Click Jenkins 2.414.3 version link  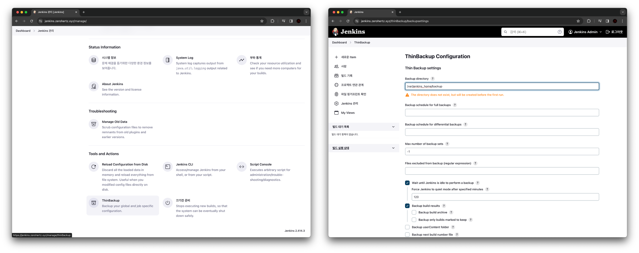point(294,231)
